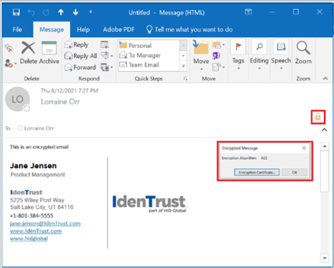This screenshot has height=268, width=334.
Task: Click the Zoom magnifier button
Action: tap(303, 53)
